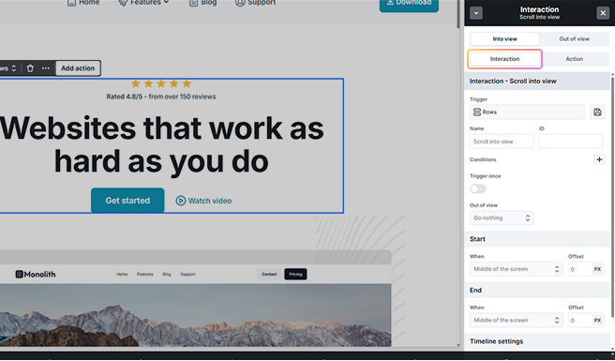
Task: Change the Start offset PX unit
Action: [x=597, y=269]
